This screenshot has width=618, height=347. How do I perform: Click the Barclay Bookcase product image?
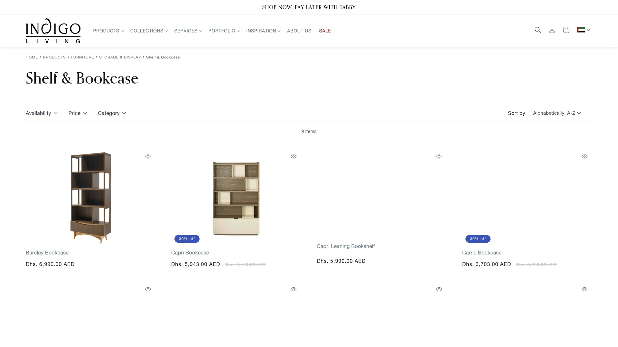91,198
